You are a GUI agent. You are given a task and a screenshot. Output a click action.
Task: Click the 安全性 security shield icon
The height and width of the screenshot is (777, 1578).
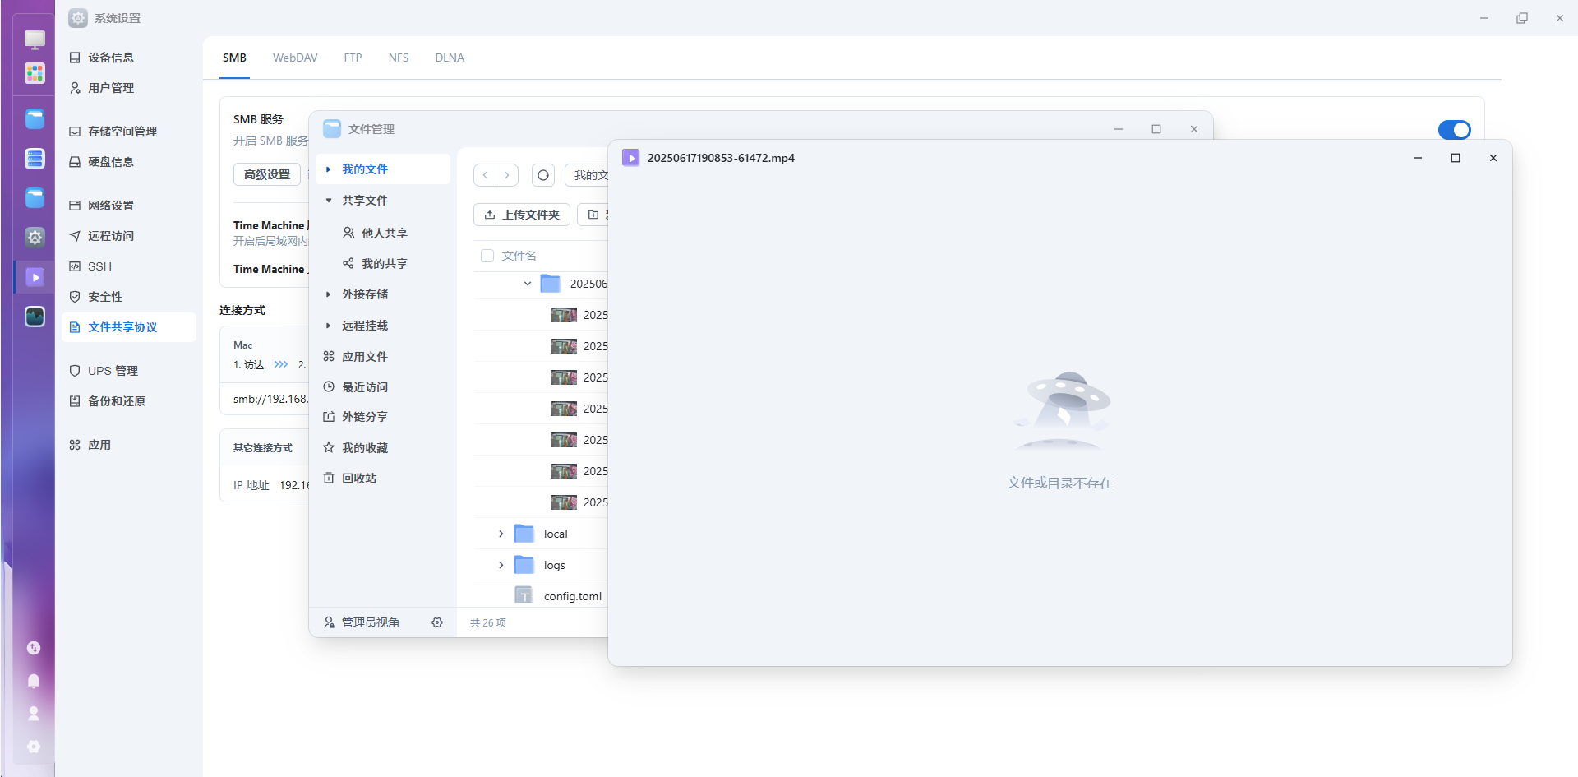tap(75, 297)
